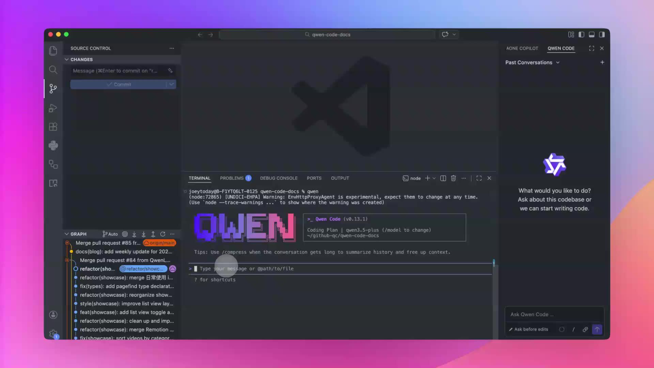Switch to AONE COPILOT tab
The height and width of the screenshot is (368, 654).
[x=522, y=48]
